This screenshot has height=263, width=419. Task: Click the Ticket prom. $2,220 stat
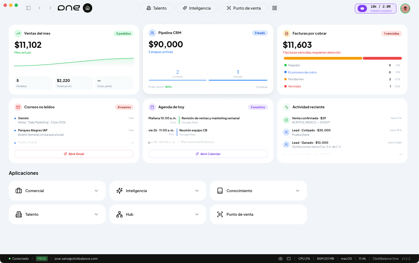point(74,83)
